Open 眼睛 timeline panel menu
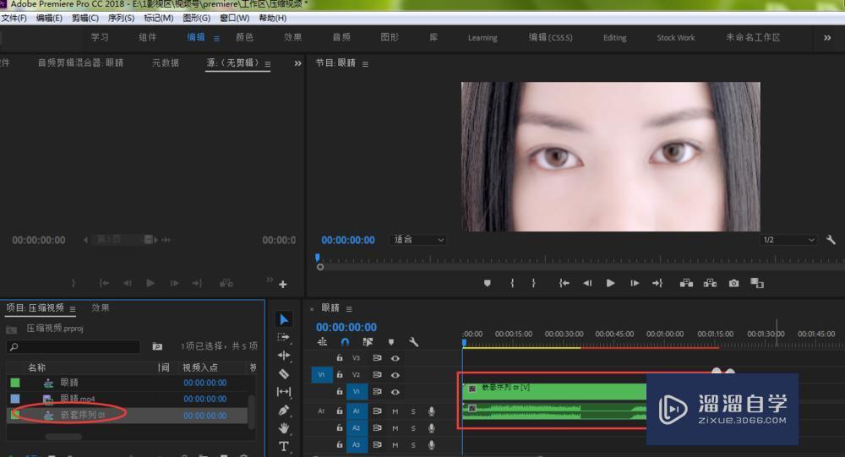This screenshot has width=845, height=457. (x=349, y=309)
